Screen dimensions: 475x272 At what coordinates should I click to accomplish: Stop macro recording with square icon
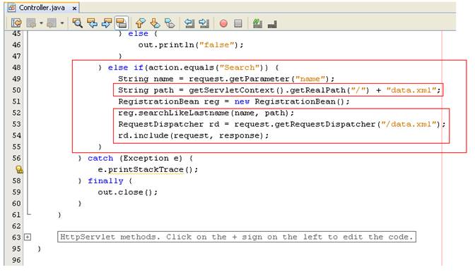coord(238,23)
